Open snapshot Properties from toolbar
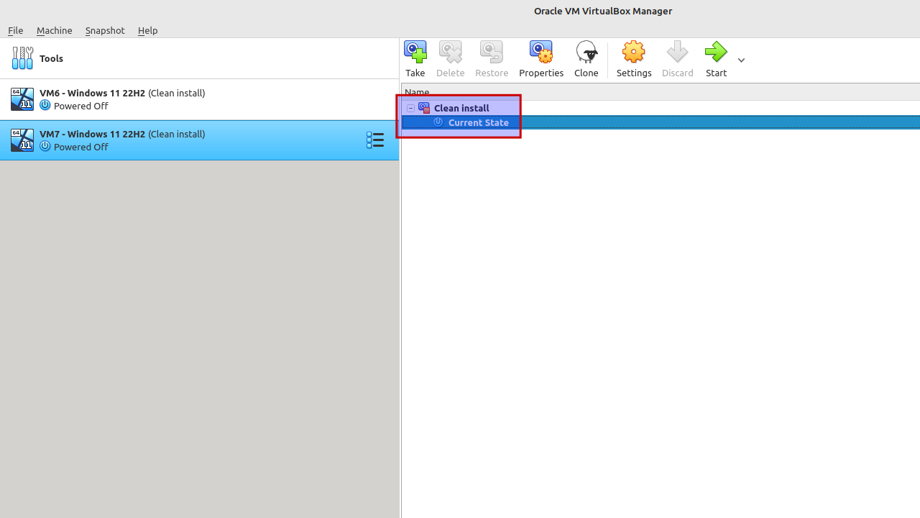920x518 pixels. tap(541, 58)
